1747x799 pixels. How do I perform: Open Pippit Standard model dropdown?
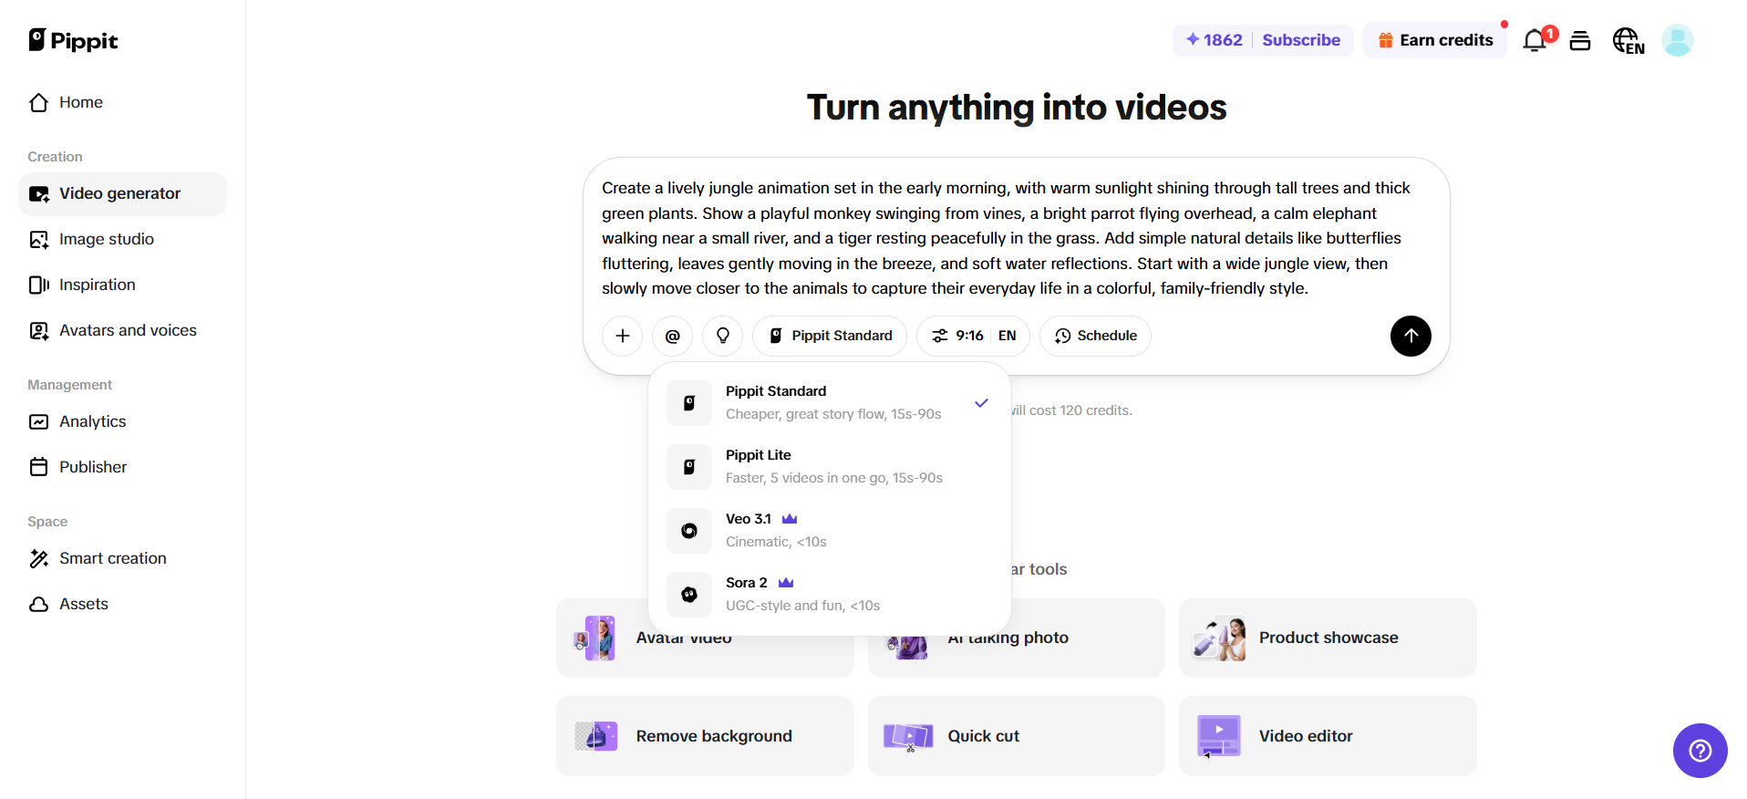click(x=830, y=336)
